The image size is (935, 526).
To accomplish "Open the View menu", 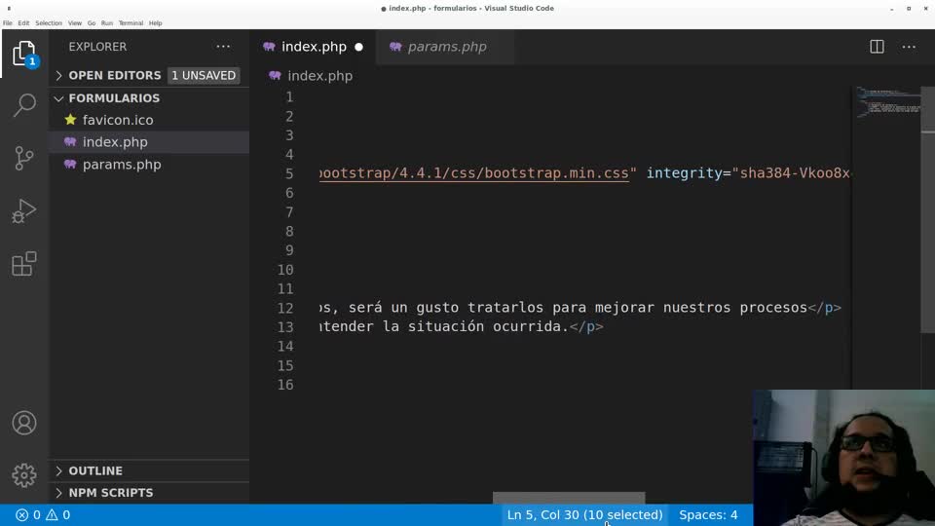I will coord(75,23).
